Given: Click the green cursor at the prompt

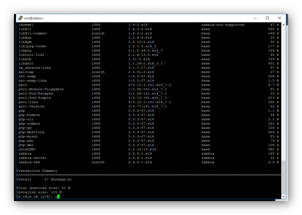Looking at the screenshot, I should click(58, 196).
